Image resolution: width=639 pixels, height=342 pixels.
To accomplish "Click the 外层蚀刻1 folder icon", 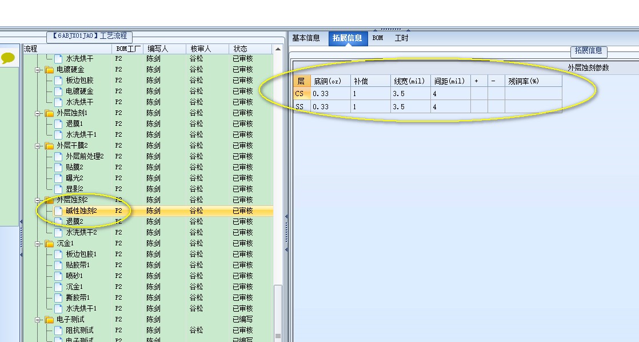I will tap(49, 113).
